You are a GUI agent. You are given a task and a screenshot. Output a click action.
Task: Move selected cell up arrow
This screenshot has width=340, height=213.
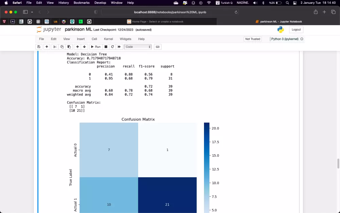pos(78,47)
